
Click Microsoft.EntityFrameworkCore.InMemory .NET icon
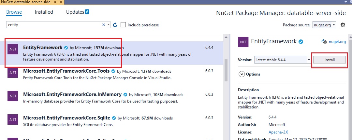point(13,96)
